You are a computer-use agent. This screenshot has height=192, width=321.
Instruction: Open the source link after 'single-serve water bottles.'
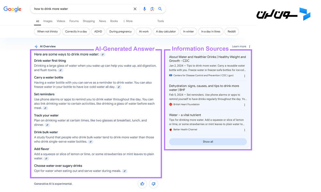click(91, 142)
